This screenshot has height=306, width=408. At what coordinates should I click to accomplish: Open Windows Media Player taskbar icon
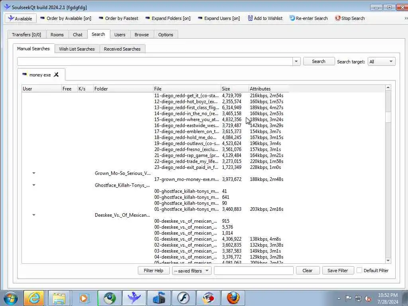point(84,298)
